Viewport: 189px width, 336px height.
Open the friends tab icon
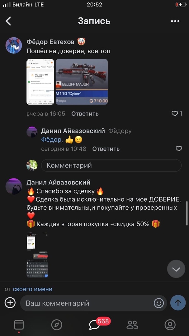coord(132,325)
